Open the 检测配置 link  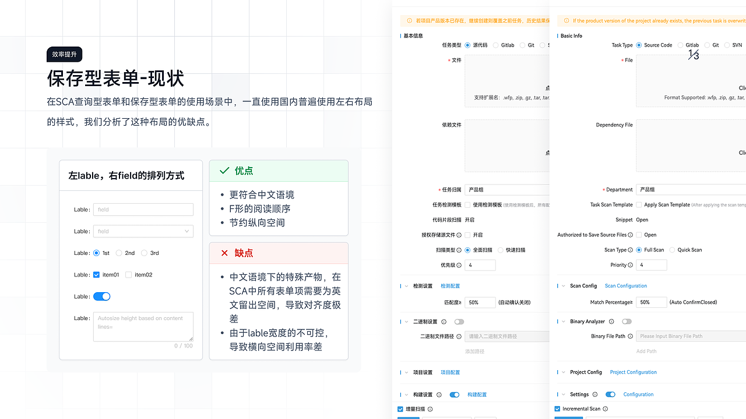click(x=451, y=286)
